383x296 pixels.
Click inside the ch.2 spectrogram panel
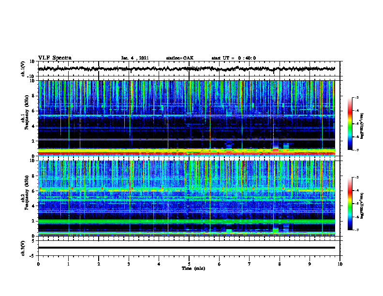click(x=186, y=198)
